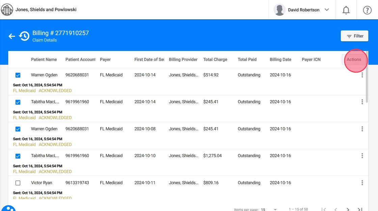Click the Payer ICN column header
This screenshot has width=378, height=211.
(311, 59)
